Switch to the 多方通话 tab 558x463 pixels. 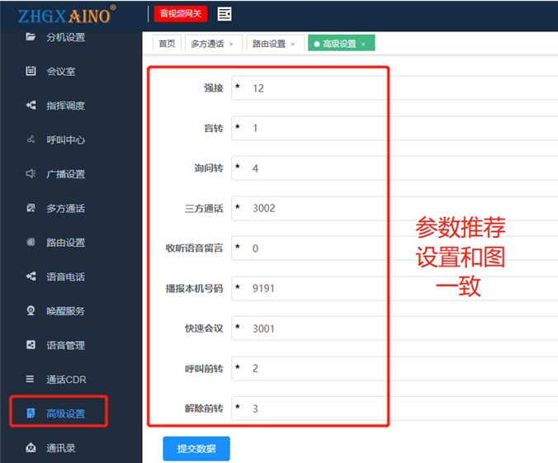tap(206, 44)
